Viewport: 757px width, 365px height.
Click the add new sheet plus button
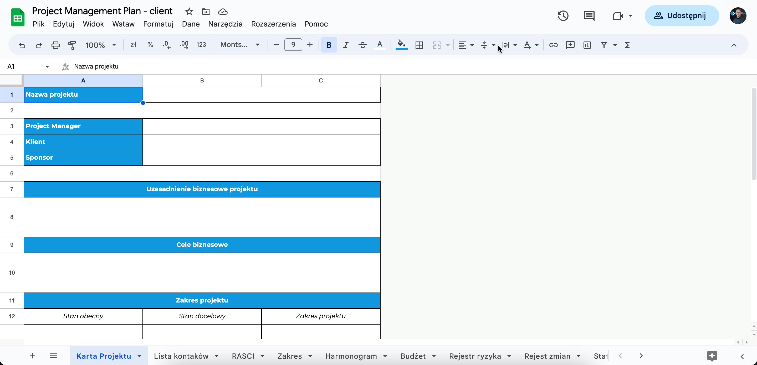tap(32, 356)
